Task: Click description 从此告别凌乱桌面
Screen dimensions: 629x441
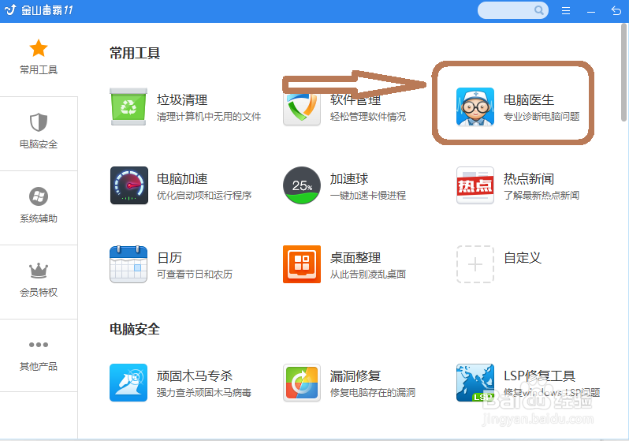Action: [x=368, y=275]
